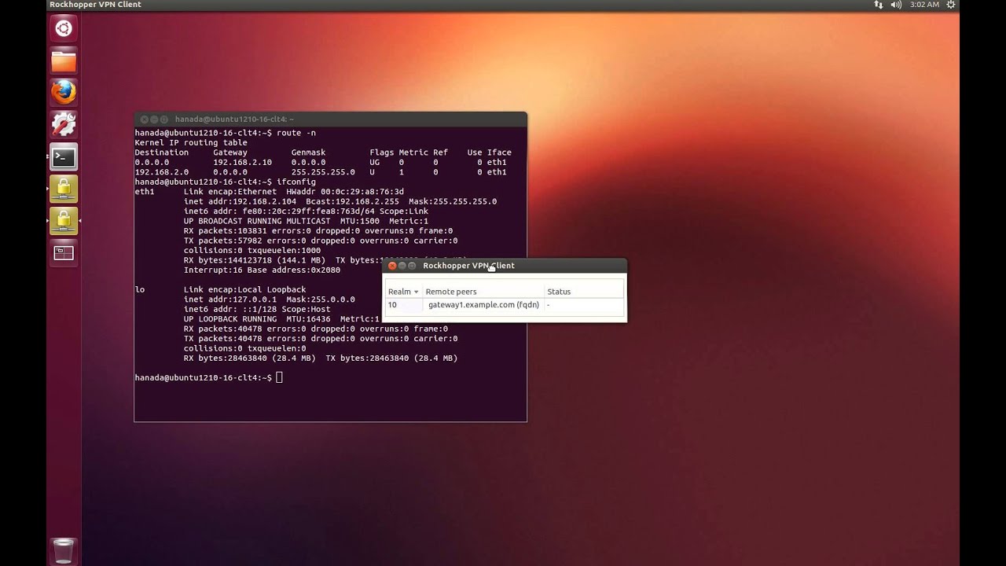Click 'RX packets:103831' line in the terminal
Viewport: 1006px width, 566px height.
(318, 231)
